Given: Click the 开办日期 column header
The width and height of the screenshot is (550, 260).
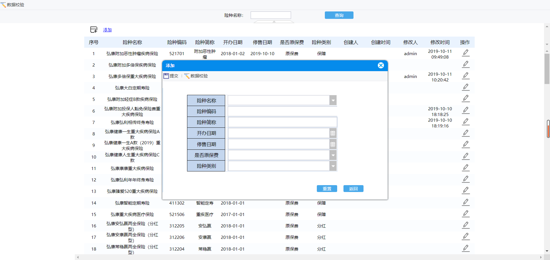Looking at the screenshot, I should [x=233, y=42].
